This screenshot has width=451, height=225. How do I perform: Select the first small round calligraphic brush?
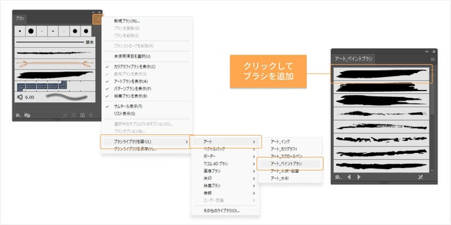click(x=20, y=31)
